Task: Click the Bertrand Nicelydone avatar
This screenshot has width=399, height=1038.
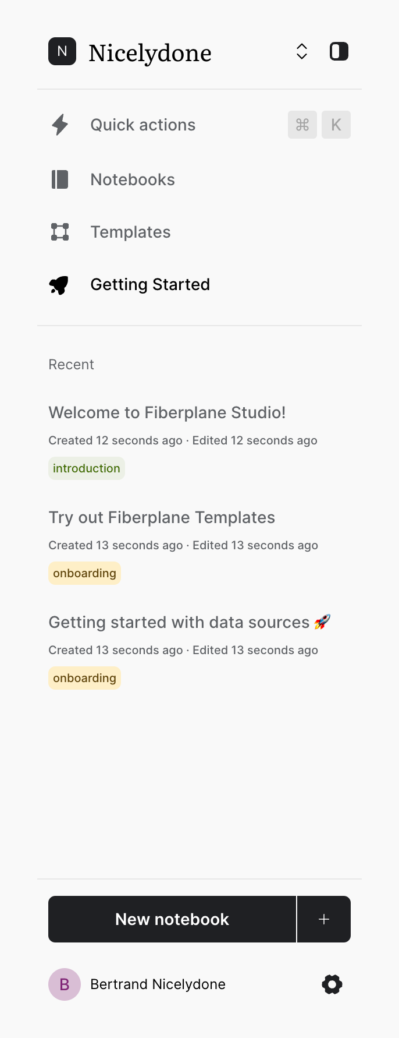Action: point(64,984)
